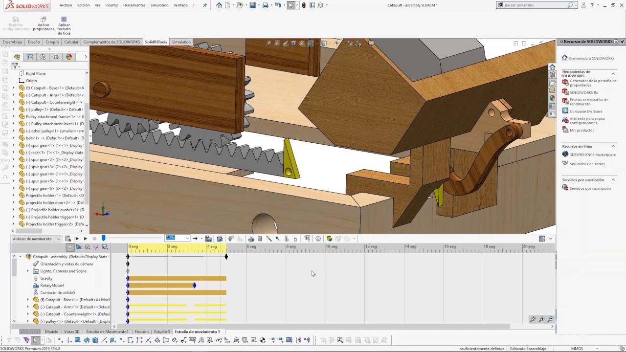Image resolution: width=626 pixels, height=352 pixels.
Task: Click the Undo icon
Action: tap(278, 5)
